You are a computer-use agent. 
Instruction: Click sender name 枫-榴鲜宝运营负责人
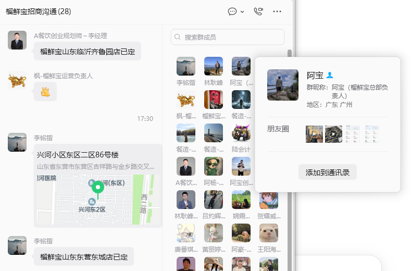63,76
